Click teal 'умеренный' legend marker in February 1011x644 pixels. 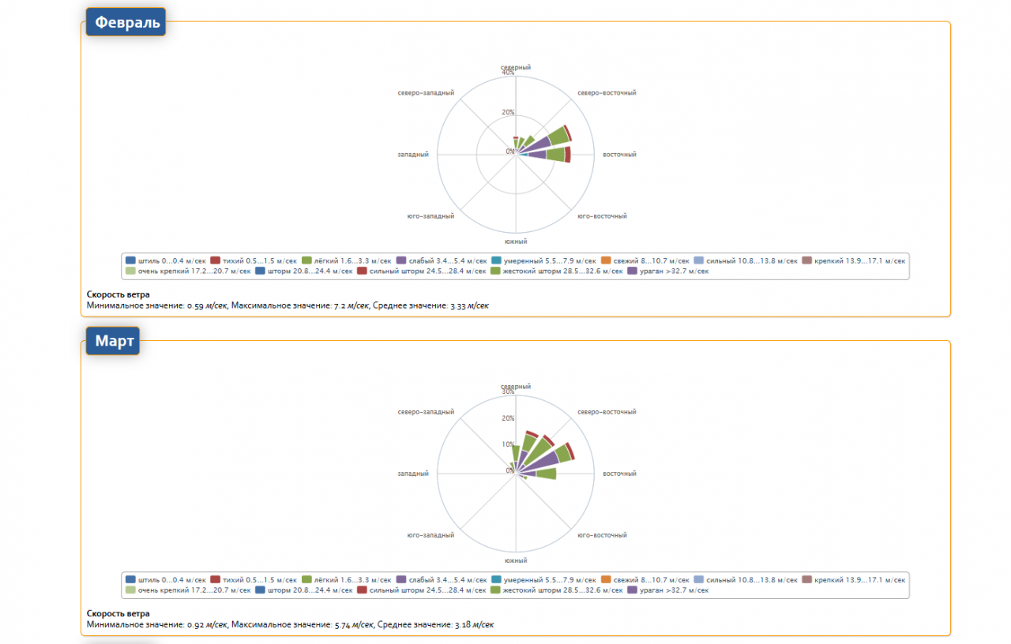coord(497,260)
